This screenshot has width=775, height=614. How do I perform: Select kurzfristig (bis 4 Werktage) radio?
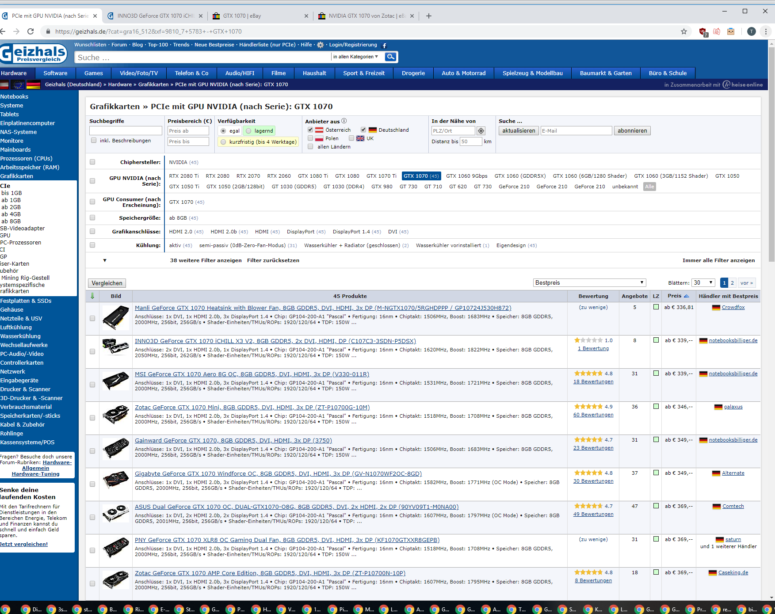point(223,142)
